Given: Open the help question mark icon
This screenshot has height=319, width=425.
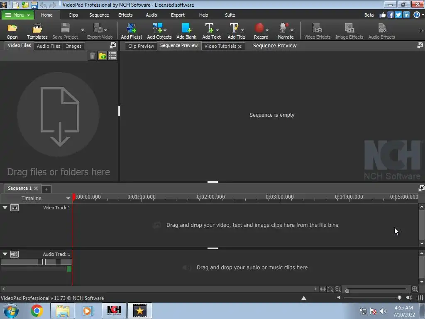Looking at the screenshot, I should tap(417, 15).
